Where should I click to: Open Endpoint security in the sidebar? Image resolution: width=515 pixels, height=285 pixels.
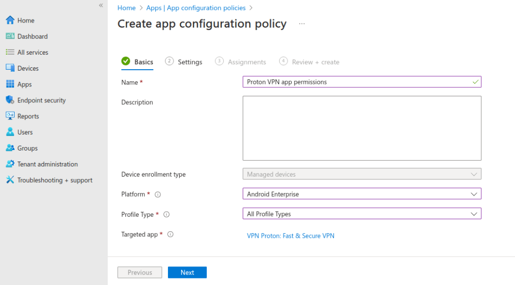click(x=42, y=100)
